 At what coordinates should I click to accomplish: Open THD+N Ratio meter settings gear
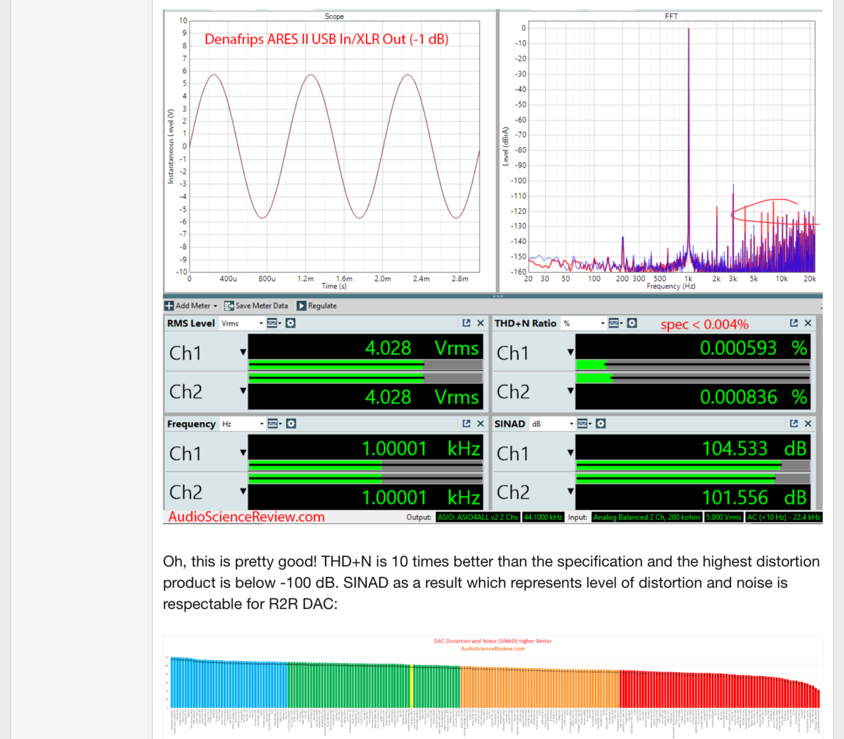632,323
